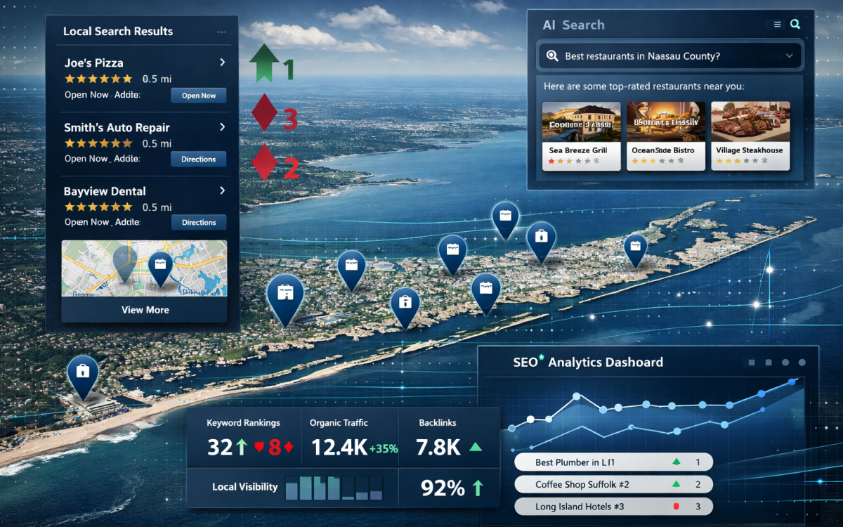Click the first data point of the upper chart line

[511, 427]
